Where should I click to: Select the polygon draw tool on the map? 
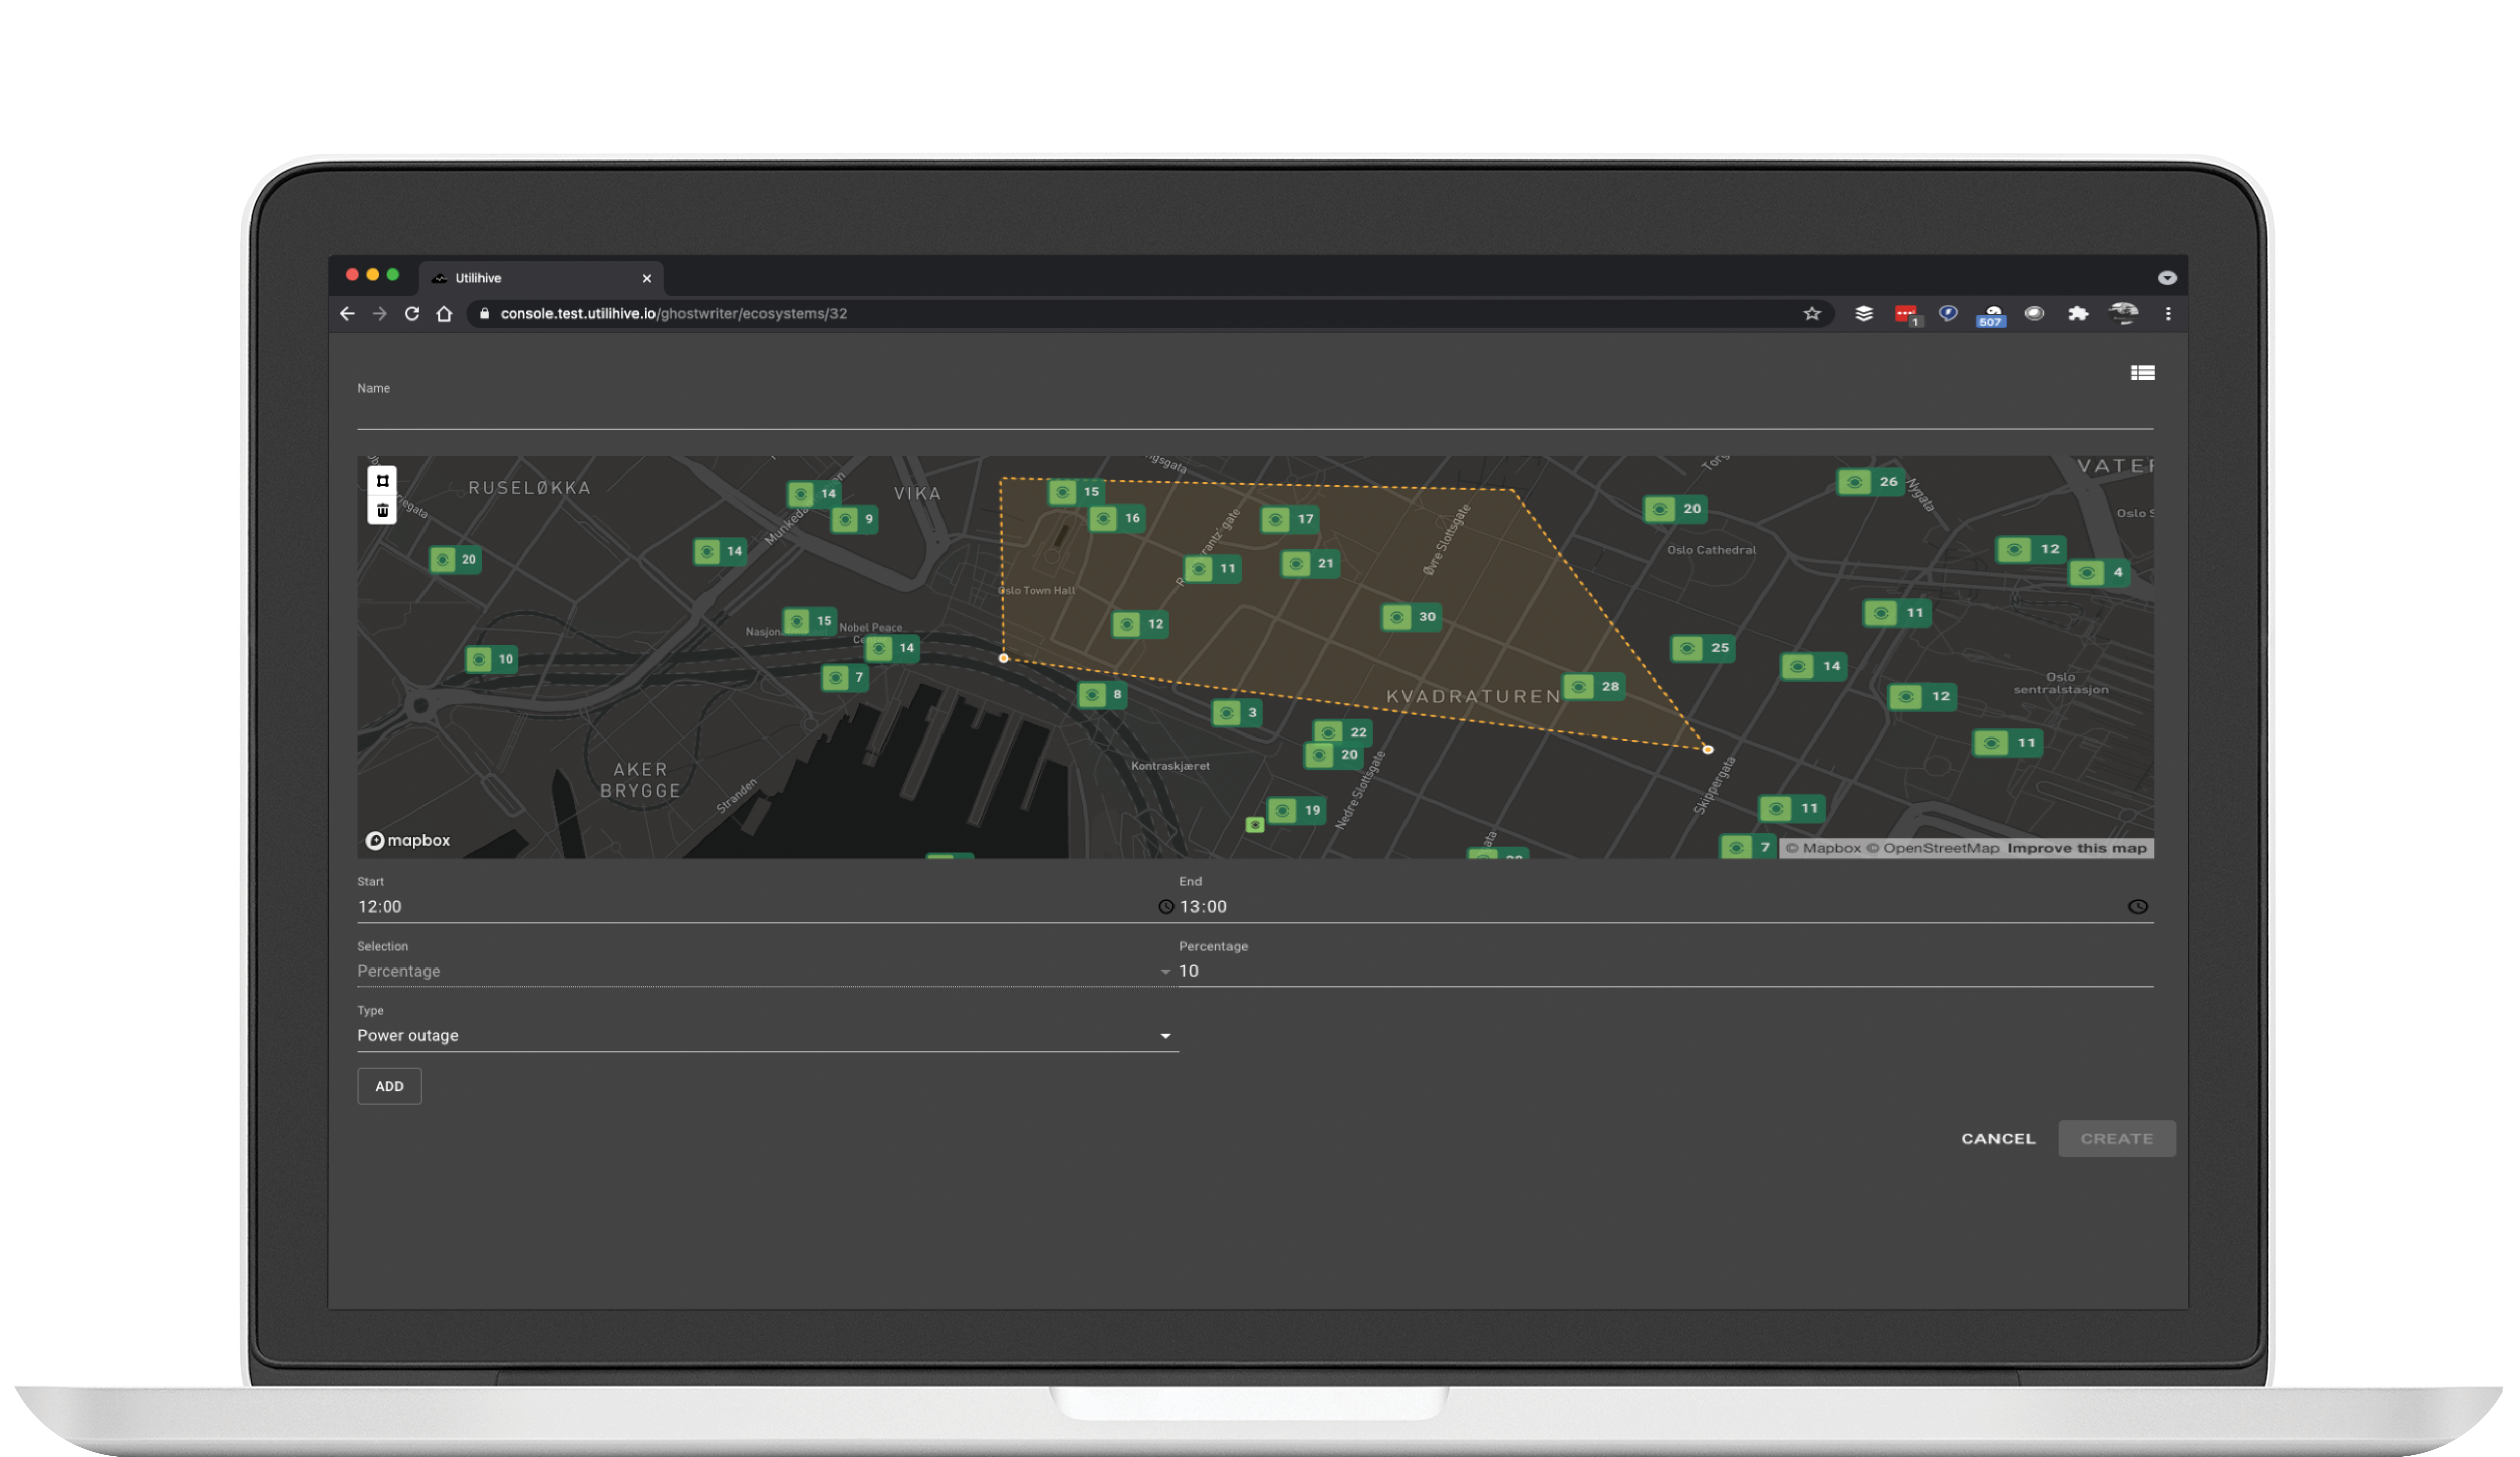(382, 481)
